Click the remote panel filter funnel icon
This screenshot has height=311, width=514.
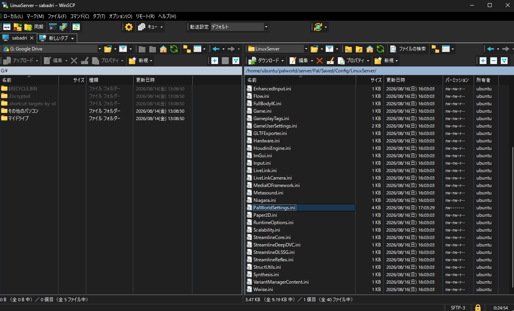coord(329,49)
